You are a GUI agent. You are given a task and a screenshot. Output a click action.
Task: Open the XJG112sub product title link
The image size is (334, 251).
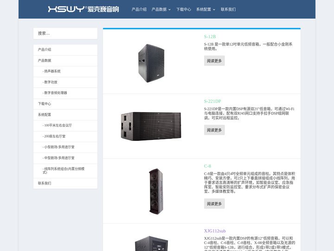[215, 231]
